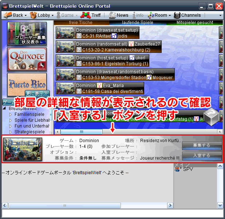This screenshot has width=225, height=219.
Task: Collapse the Brettspielwelt root tree node
Action: point(5,109)
